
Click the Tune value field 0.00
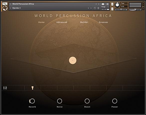coord(124,7)
